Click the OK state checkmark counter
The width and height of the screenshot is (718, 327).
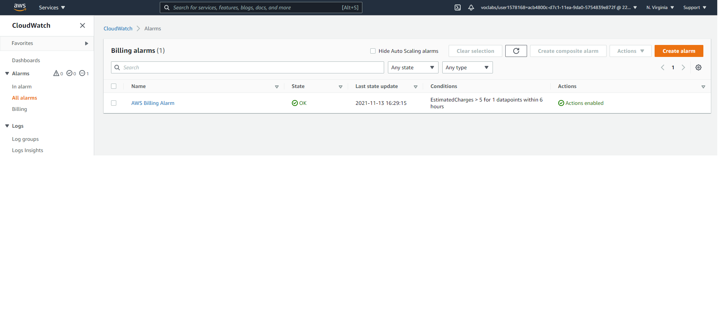[x=71, y=73]
